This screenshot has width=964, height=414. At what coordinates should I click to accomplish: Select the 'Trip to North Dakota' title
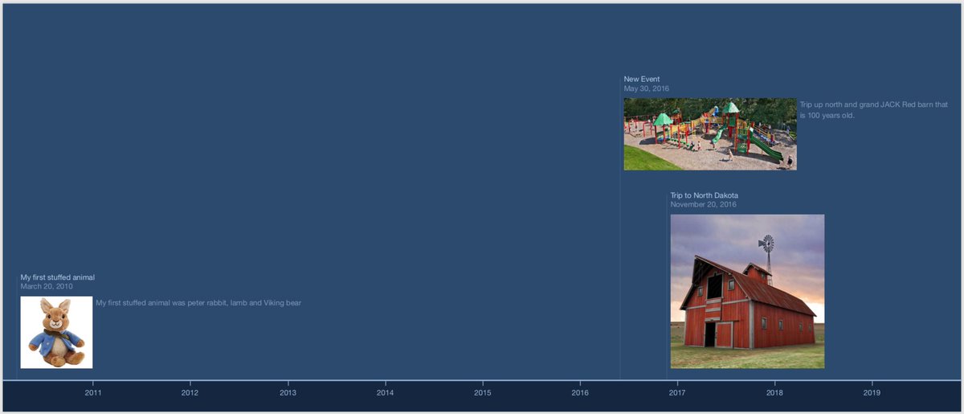pos(705,195)
